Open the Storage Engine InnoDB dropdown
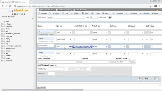The height and width of the screenshot is (91, 162). coord(123,62)
